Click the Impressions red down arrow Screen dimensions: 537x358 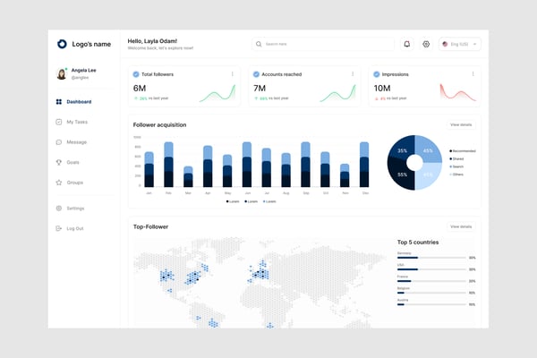[377, 98]
